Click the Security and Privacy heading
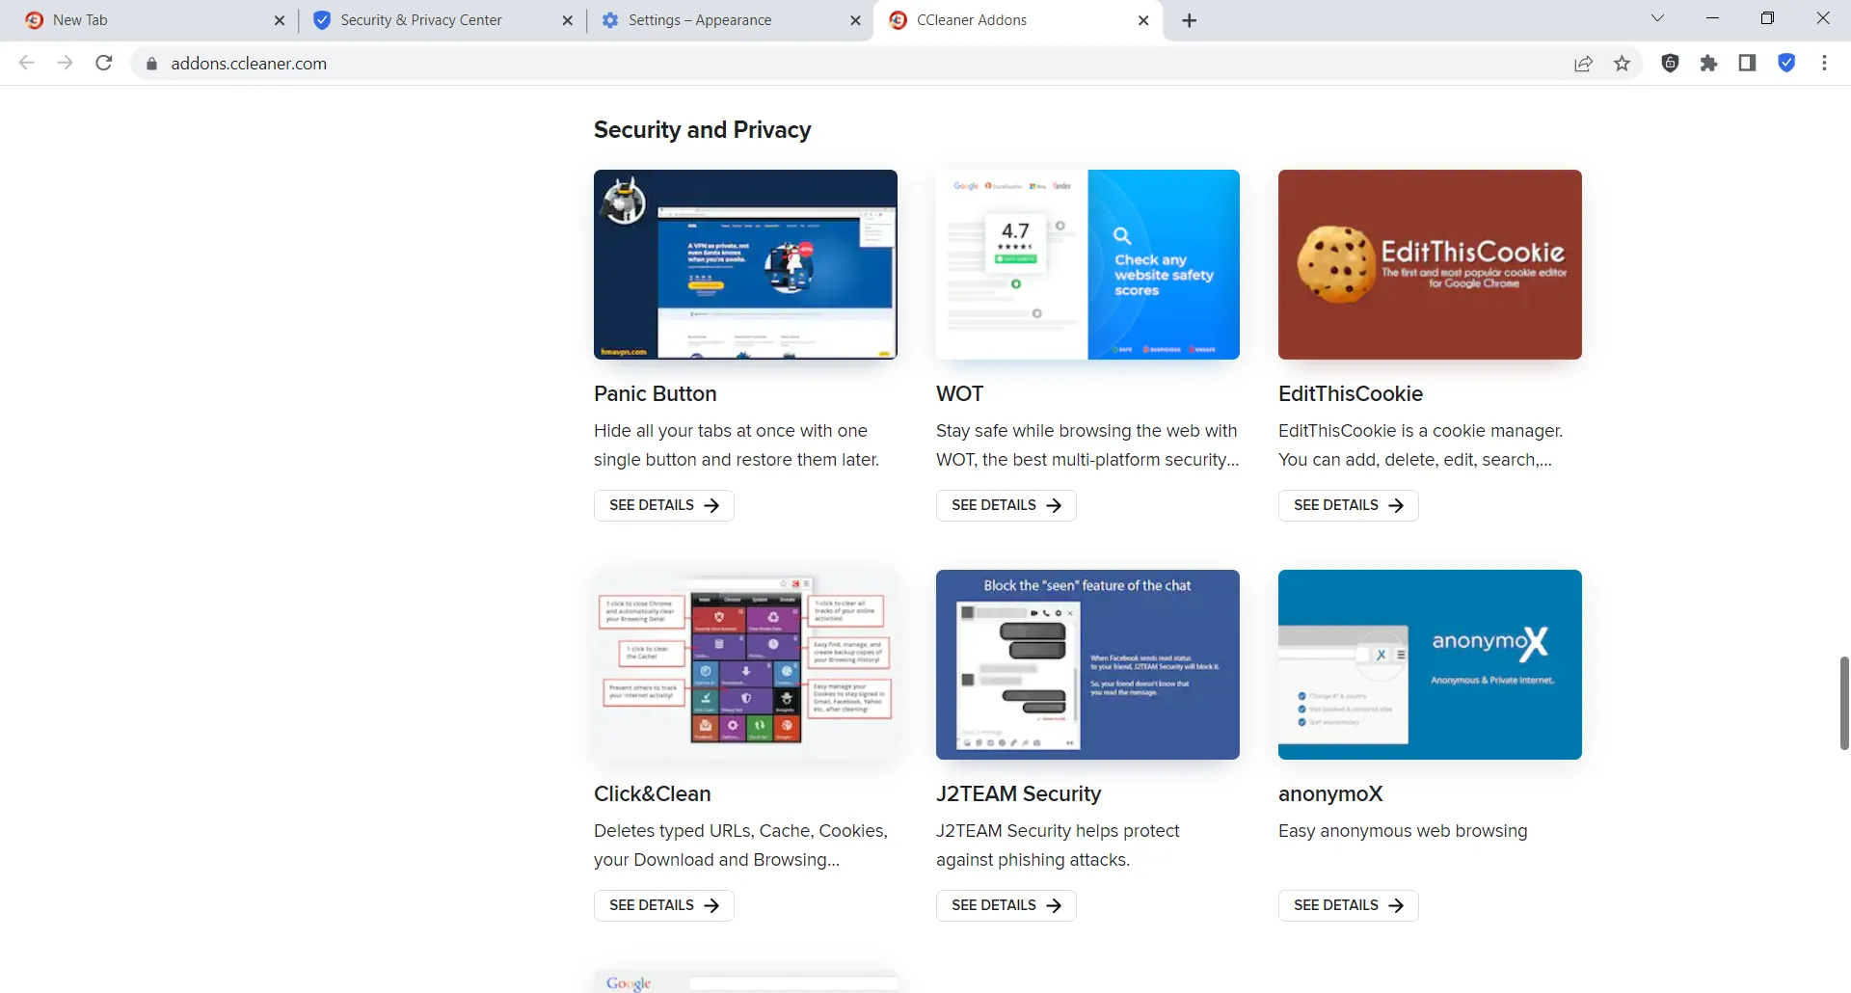 point(702,129)
